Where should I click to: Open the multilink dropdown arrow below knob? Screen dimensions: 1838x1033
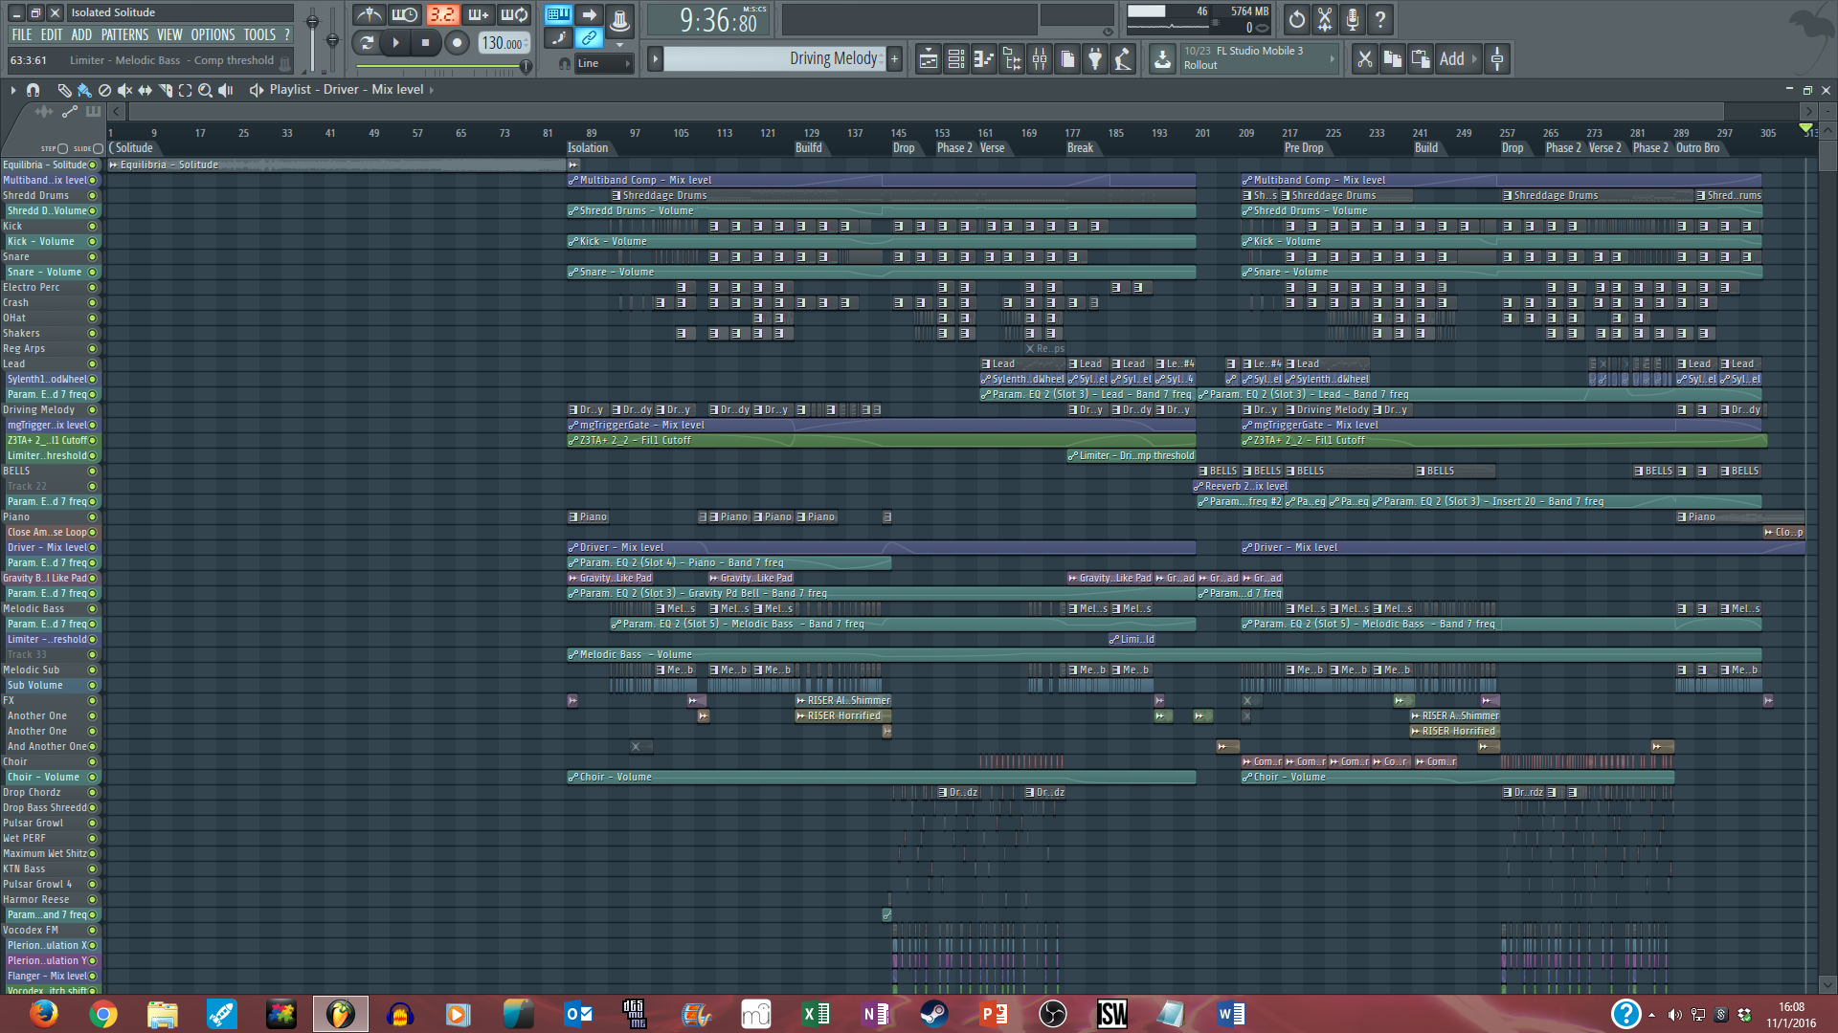pos(619,45)
